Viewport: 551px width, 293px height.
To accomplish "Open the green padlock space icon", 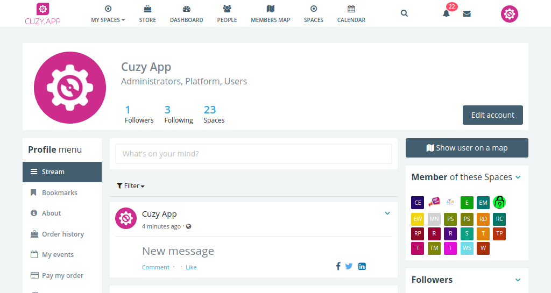I will [x=499, y=203].
